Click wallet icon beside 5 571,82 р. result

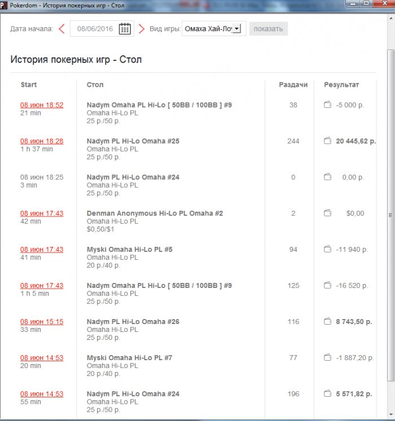click(x=327, y=393)
